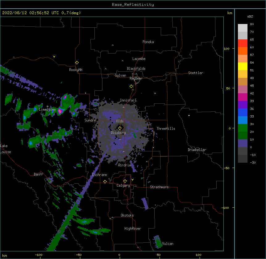Select the purple 36-39 dBZ legend swatch
The height and width of the screenshot is (259, 266).
click(x=243, y=105)
